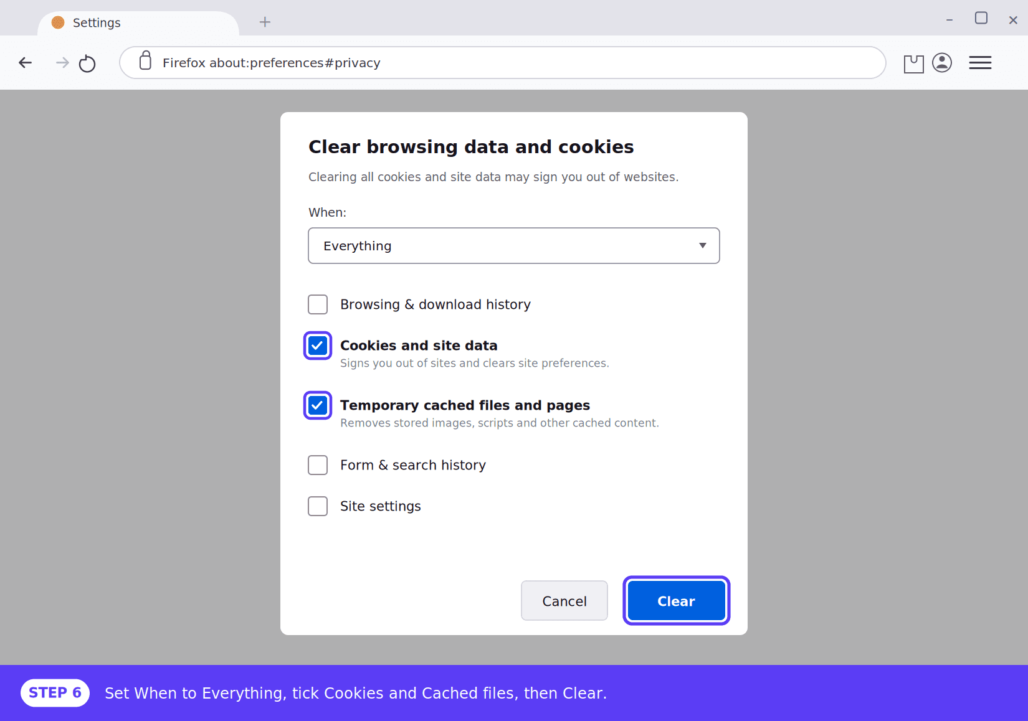This screenshot has height=721, width=1028.
Task: Open the Pocket save icon
Action: (x=913, y=64)
